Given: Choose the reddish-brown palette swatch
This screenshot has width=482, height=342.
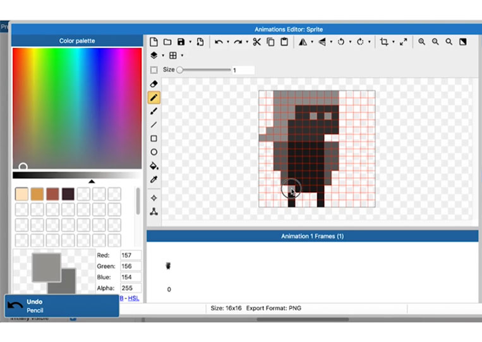Looking at the screenshot, I should (x=52, y=194).
